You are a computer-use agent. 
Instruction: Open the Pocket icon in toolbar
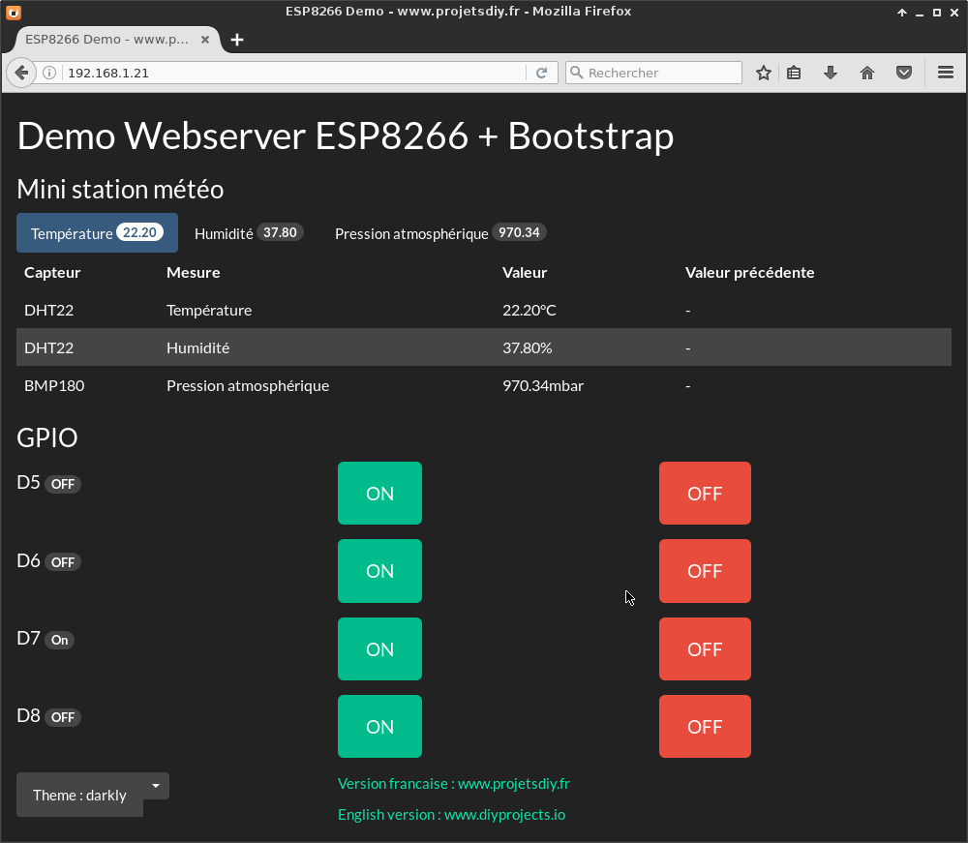[x=903, y=73]
